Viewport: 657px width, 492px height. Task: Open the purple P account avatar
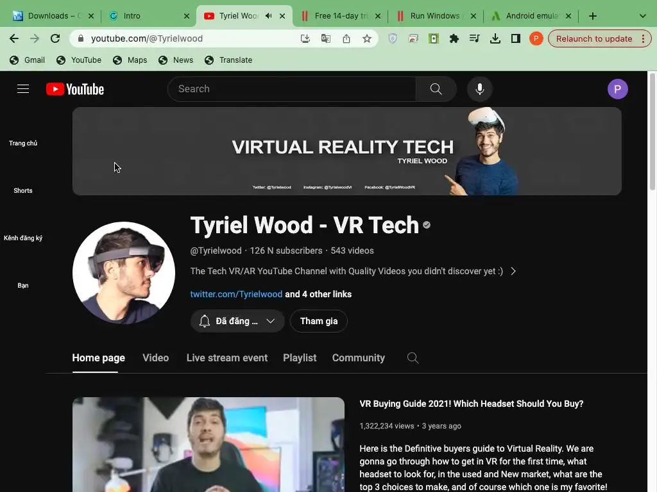pyautogui.click(x=617, y=89)
